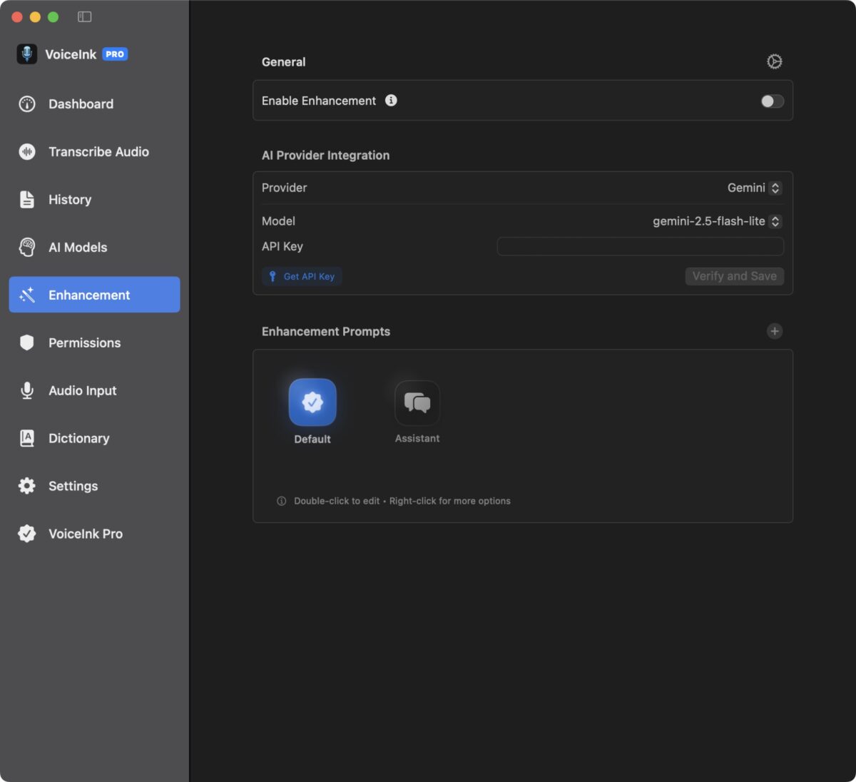Click the Enhancement Prompts heading

pyautogui.click(x=326, y=332)
